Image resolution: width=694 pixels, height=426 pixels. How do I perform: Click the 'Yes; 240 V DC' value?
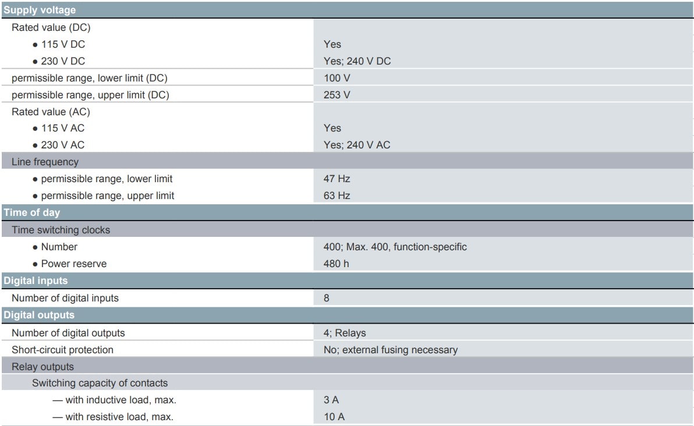coord(357,61)
